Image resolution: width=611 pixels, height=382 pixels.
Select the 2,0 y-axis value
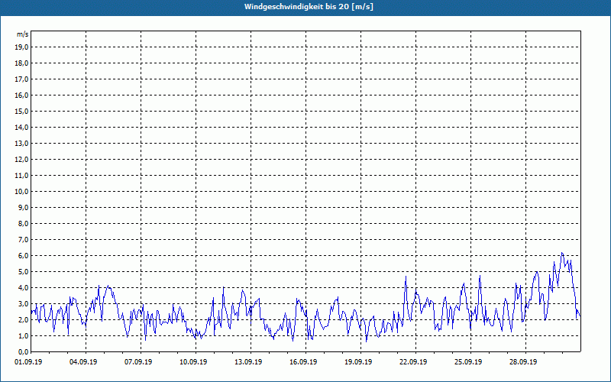pyautogui.click(x=24, y=319)
